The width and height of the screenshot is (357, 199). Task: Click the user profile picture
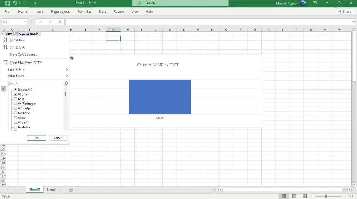[303, 3]
